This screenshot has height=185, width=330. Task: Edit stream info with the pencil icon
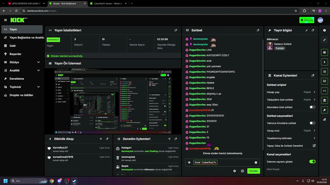[x=307, y=30]
